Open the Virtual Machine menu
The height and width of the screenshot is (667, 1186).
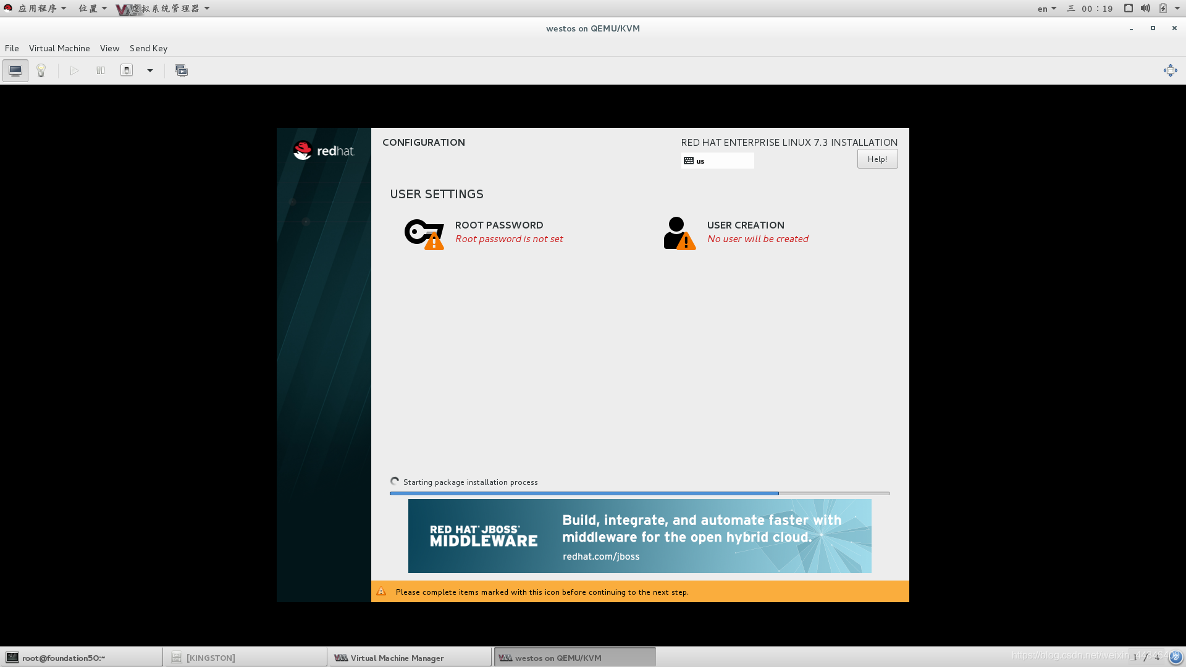[59, 48]
